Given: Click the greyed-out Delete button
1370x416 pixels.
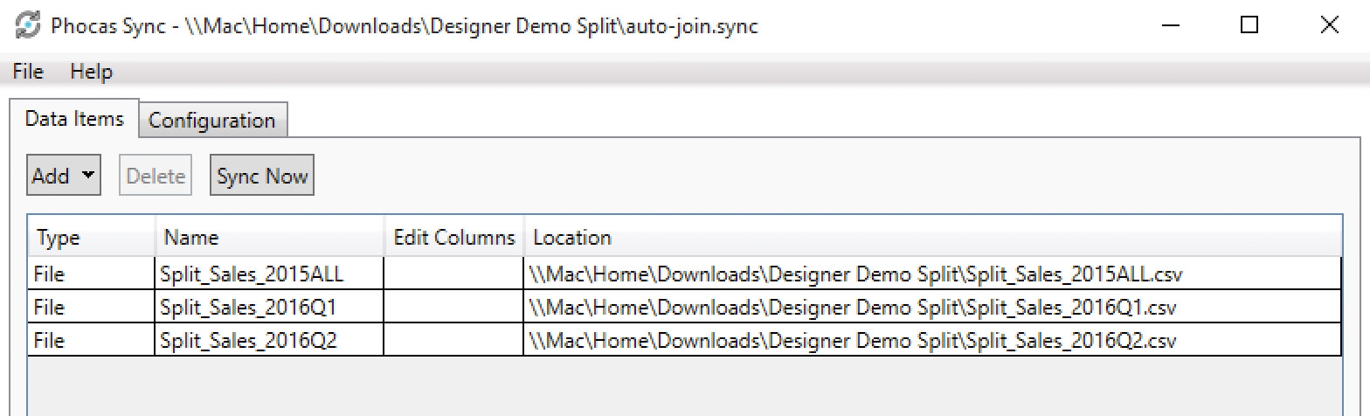Looking at the screenshot, I should [x=156, y=176].
